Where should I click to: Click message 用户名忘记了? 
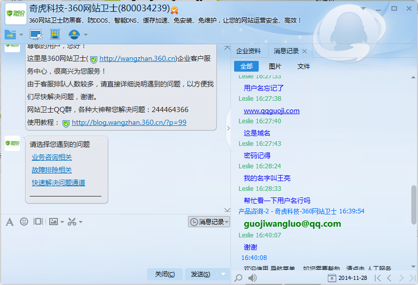264,88
